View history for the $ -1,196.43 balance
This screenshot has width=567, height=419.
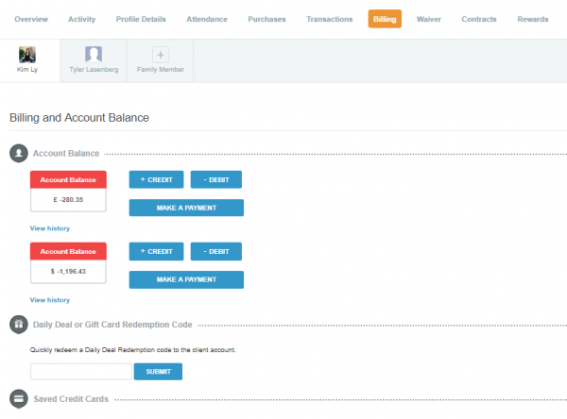coord(50,300)
